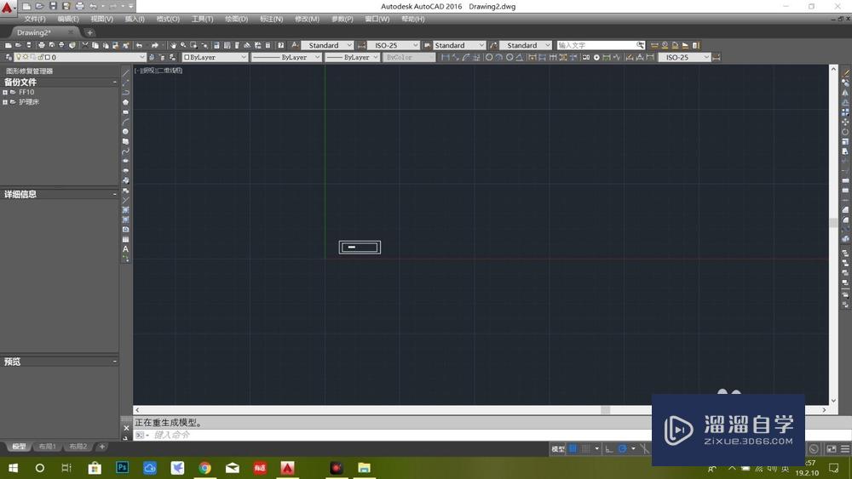852x479 pixels.
Task: Collapse the 详细信息 panel section
Action: pos(115,194)
